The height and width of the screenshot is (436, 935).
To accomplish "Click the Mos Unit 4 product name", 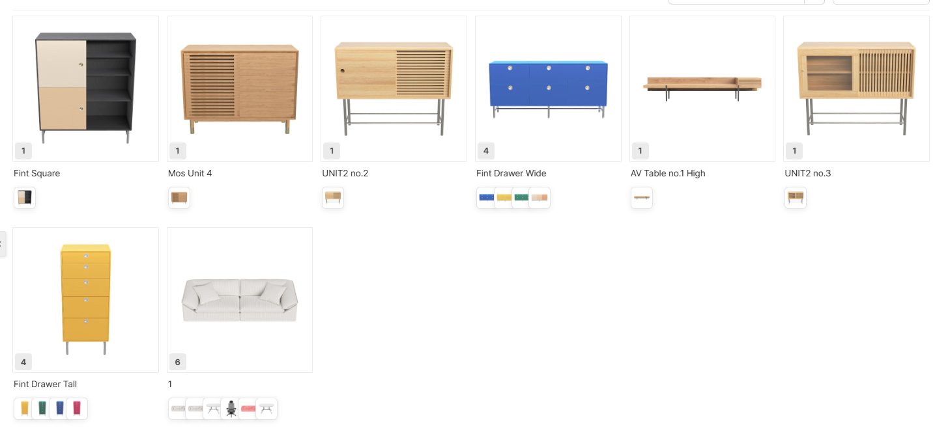I will [x=190, y=173].
